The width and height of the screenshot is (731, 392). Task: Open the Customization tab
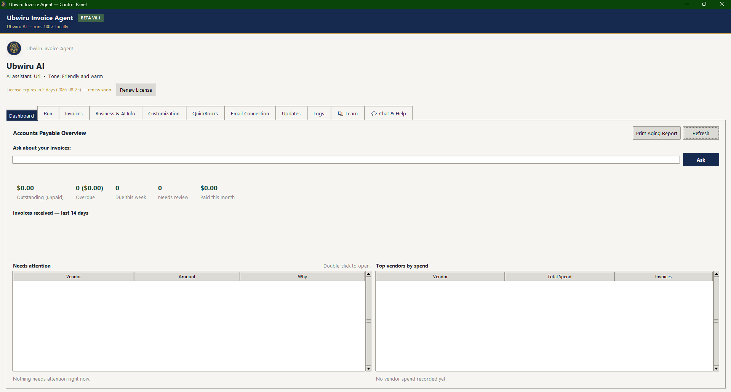[164, 113]
